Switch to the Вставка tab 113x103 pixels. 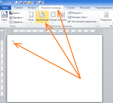tap(32, 8)
